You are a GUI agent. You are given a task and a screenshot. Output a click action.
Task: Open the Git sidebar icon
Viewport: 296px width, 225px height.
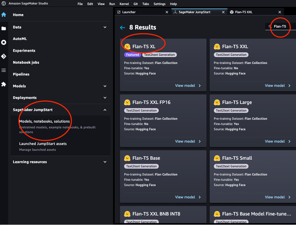coord(4,56)
